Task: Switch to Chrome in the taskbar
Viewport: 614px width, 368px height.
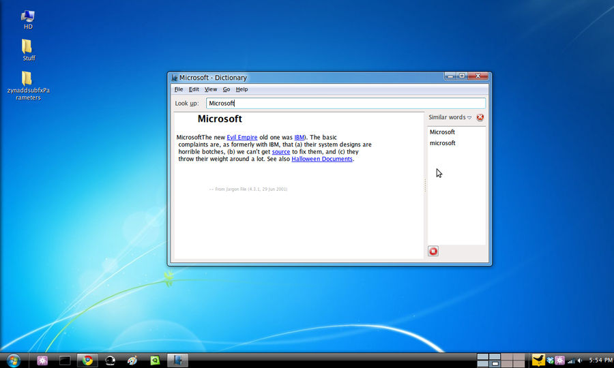Action: coord(88,361)
